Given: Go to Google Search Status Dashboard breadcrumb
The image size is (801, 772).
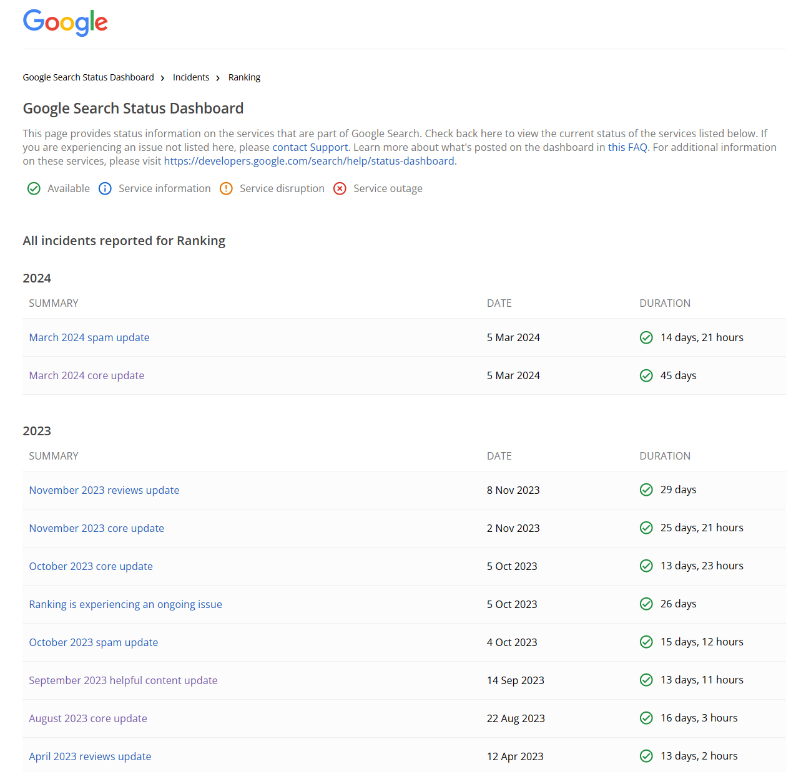Looking at the screenshot, I should 88,77.
